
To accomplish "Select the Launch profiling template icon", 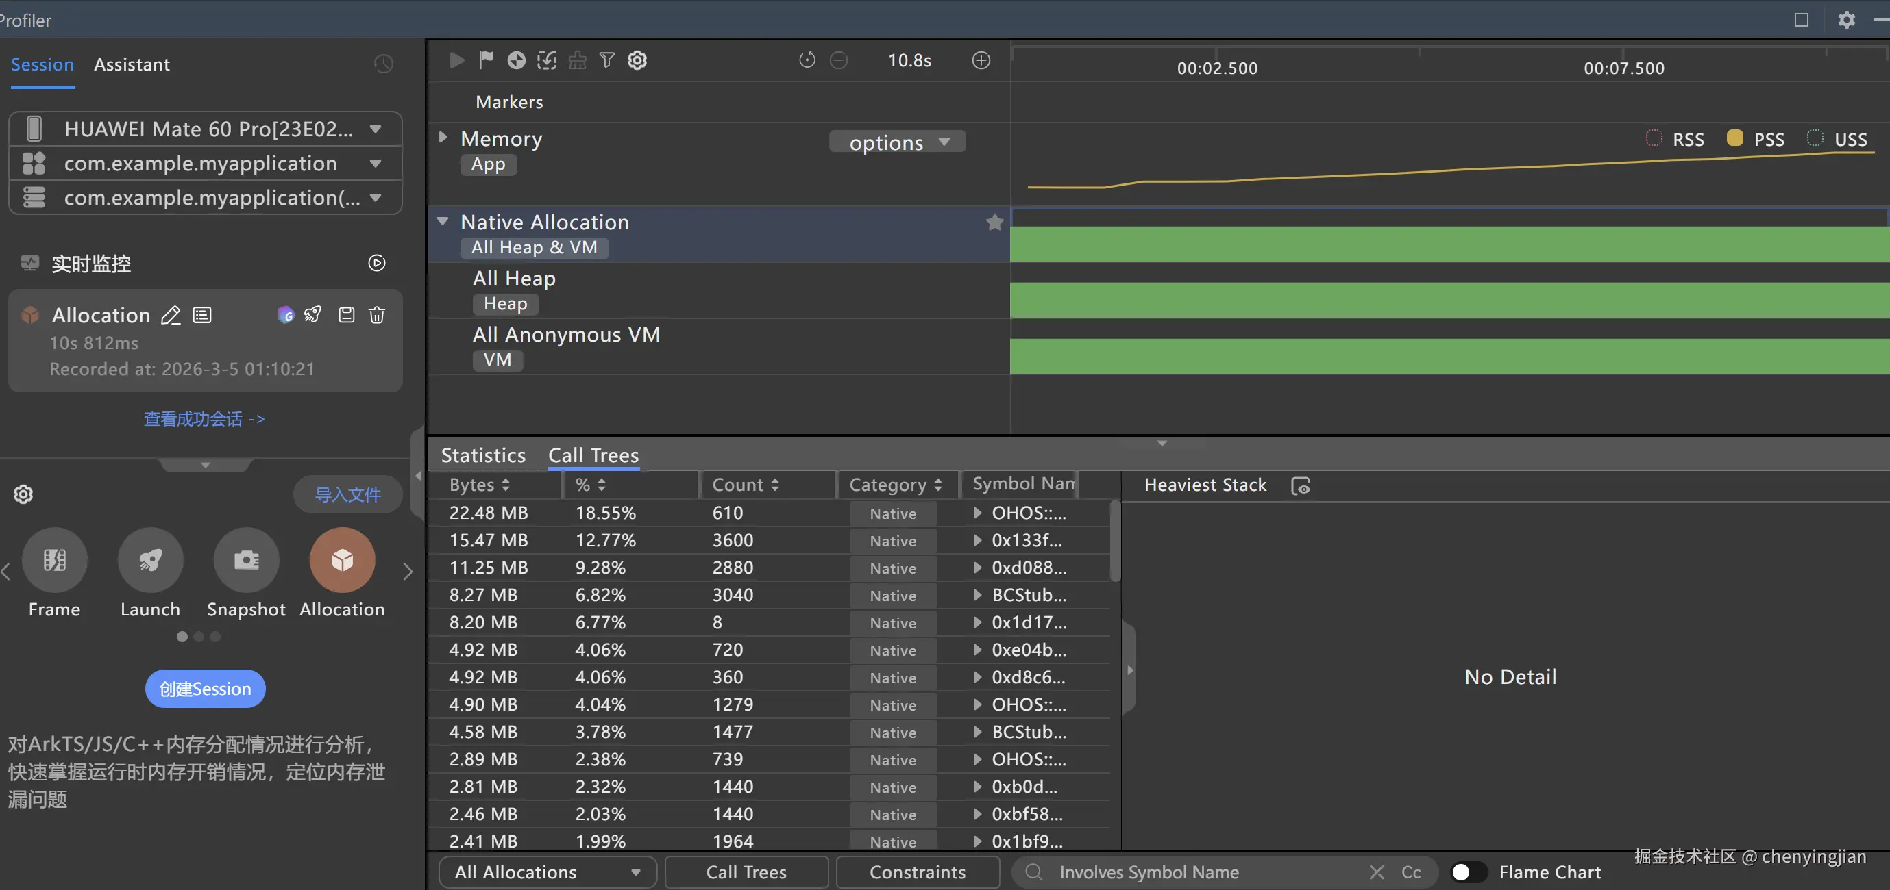I will tap(150, 560).
